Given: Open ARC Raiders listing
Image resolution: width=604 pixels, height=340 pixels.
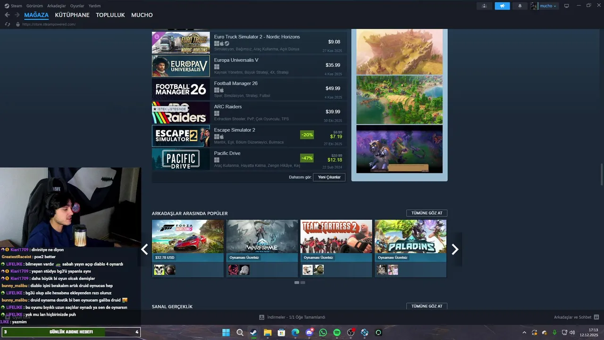Looking at the screenshot, I should 249,112.
